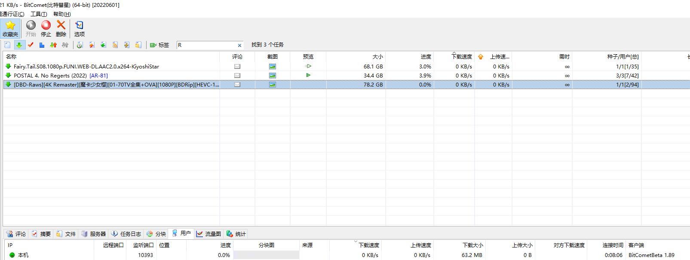This screenshot has width=690, height=260.
Task: Clear the search field with X
Action: [x=239, y=45]
